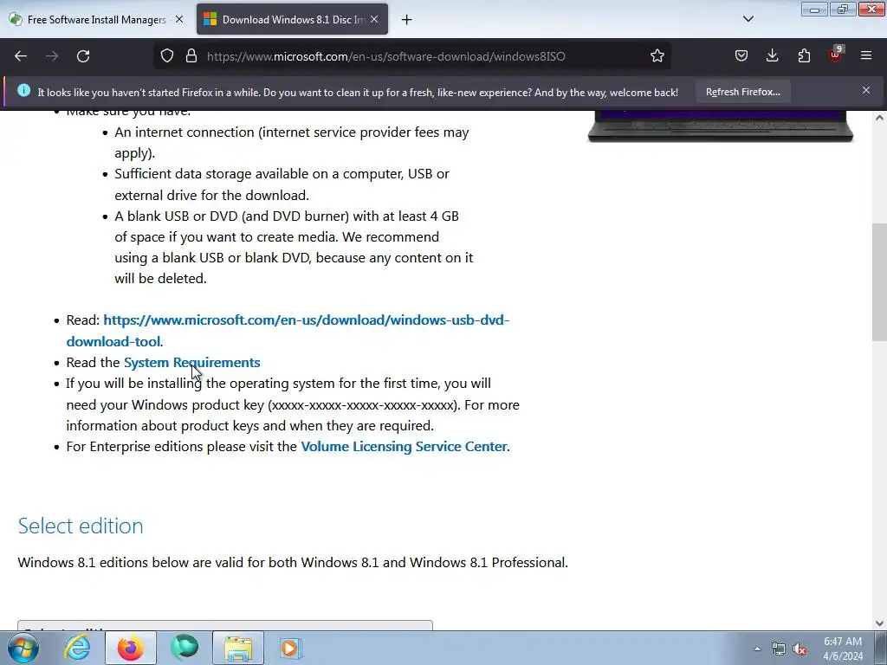This screenshot has width=887, height=665.
Task: Click the Refresh Firefox... button
Action: click(x=742, y=92)
